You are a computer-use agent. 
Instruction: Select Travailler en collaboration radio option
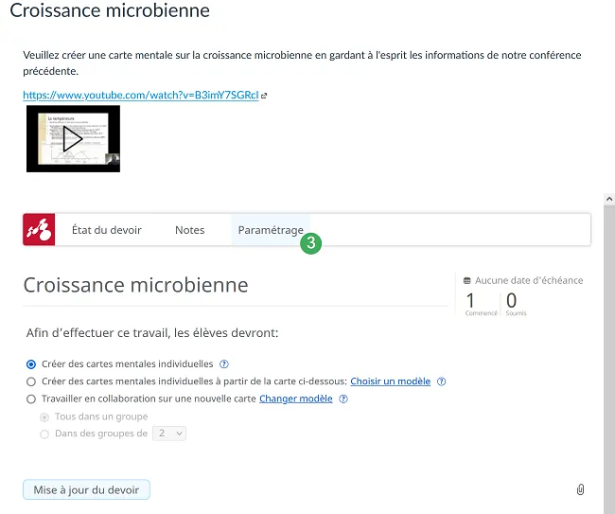point(31,399)
